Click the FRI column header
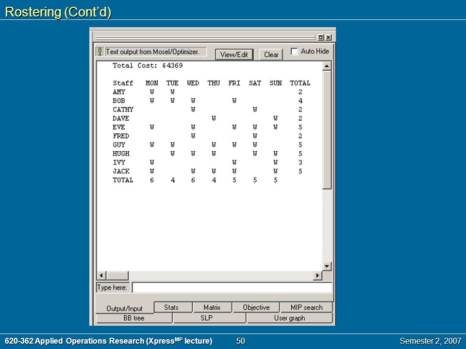The height and width of the screenshot is (349, 466). (x=234, y=83)
